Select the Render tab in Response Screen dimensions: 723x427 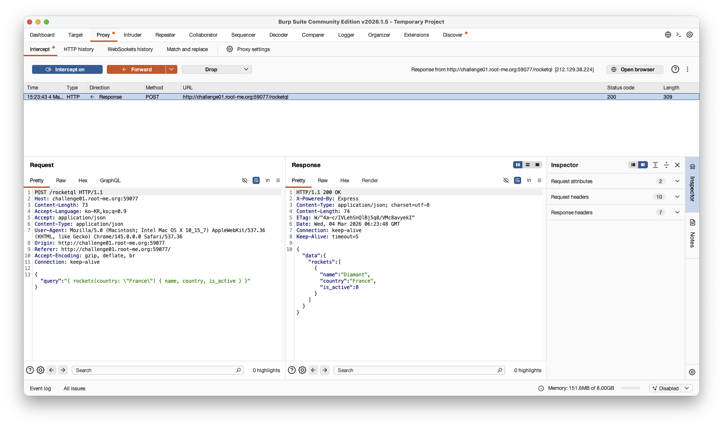pos(370,181)
